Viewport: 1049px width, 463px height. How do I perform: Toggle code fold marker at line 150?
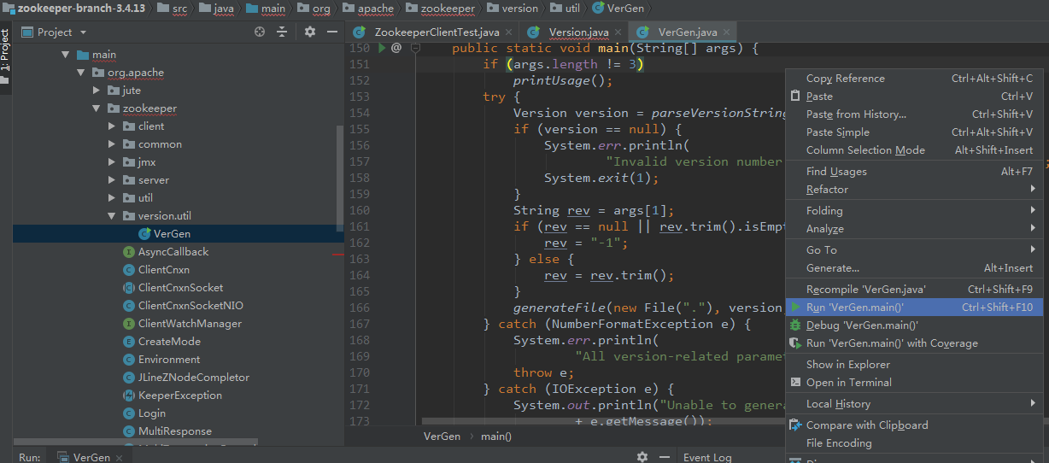click(x=416, y=49)
